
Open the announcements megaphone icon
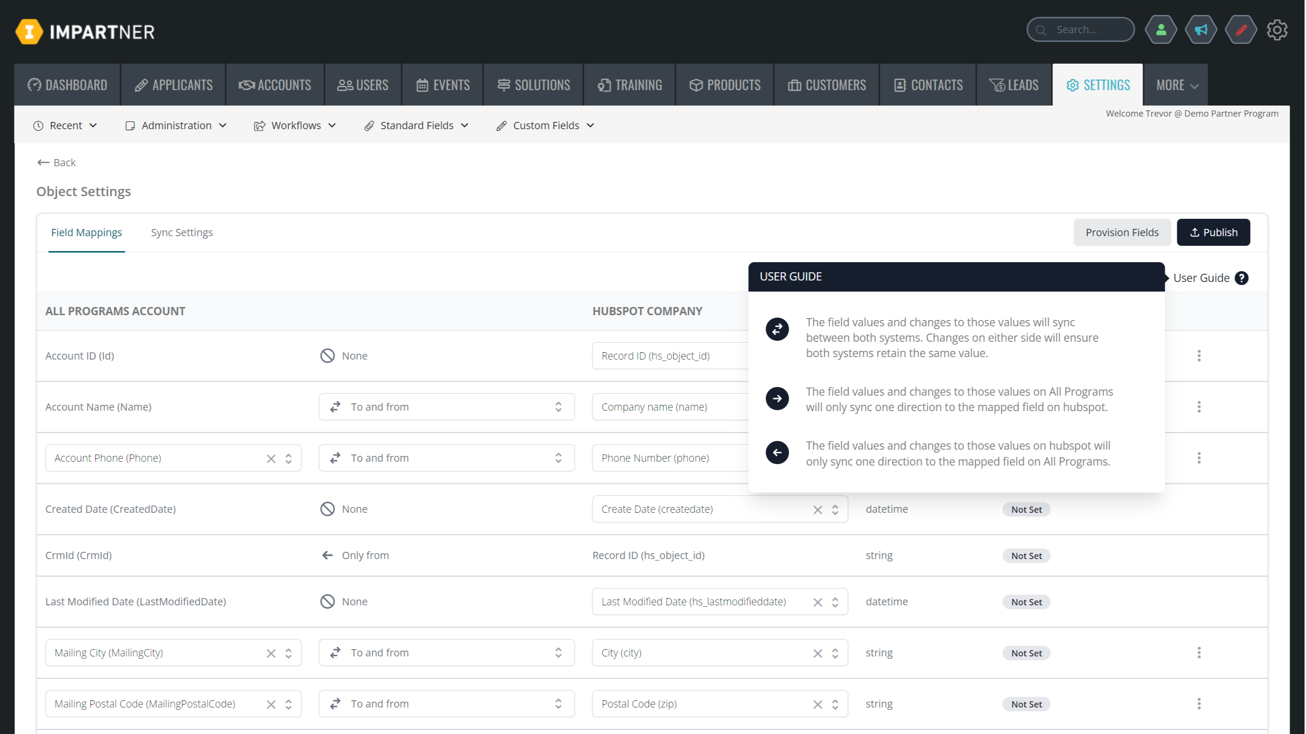[1200, 30]
